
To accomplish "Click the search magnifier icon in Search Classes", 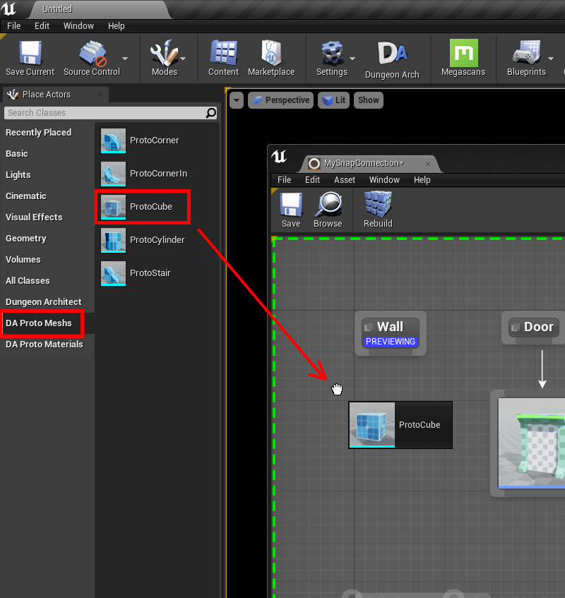I will coord(211,113).
